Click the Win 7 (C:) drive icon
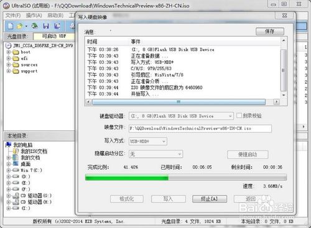 coord(16,170)
